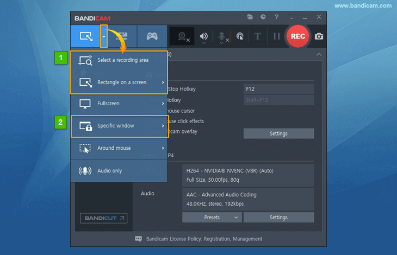Choose Rectangle on a screen option
Viewport: 397px width, 255px height.
pyautogui.click(x=119, y=82)
